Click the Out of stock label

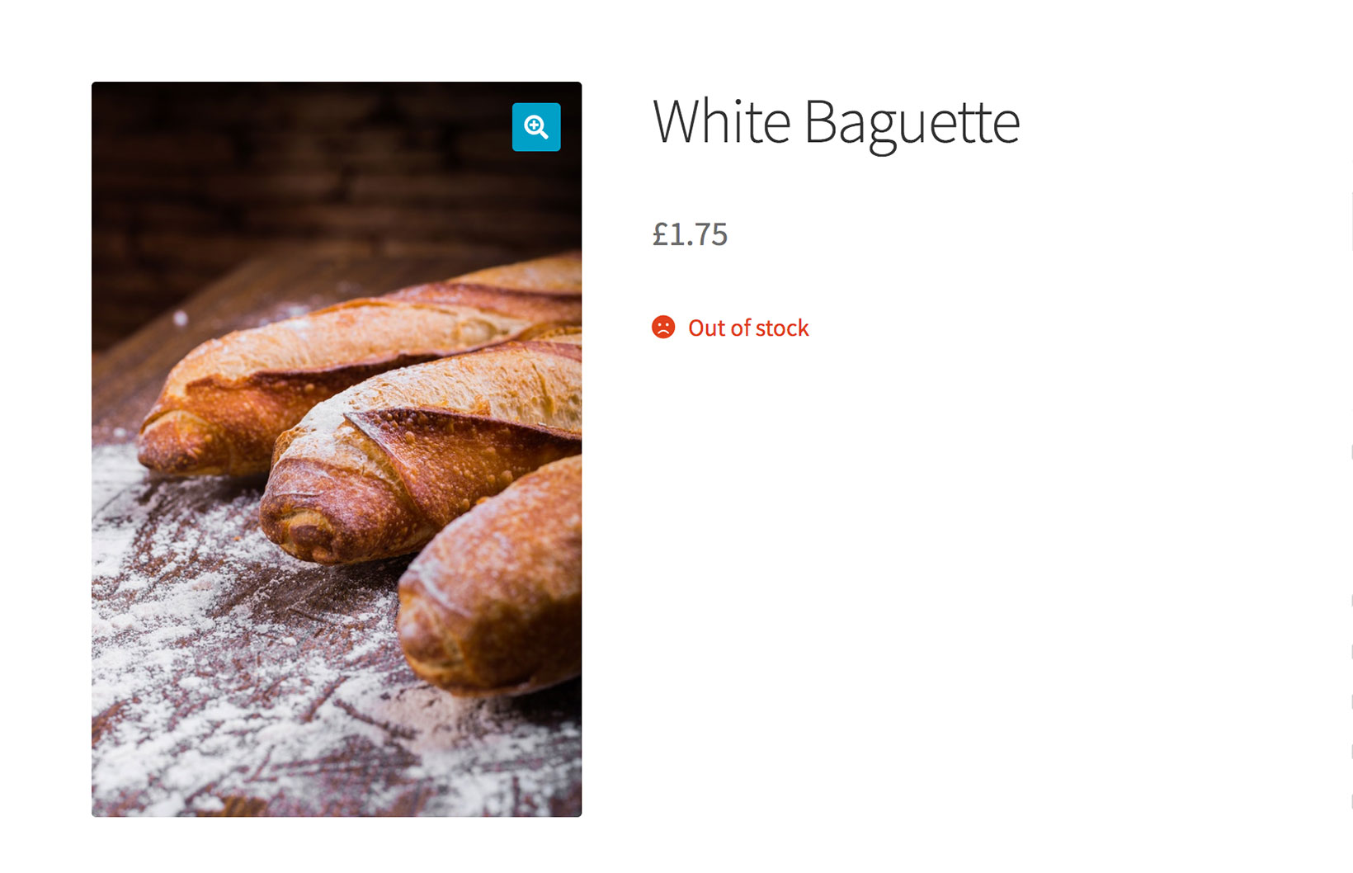[748, 328]
